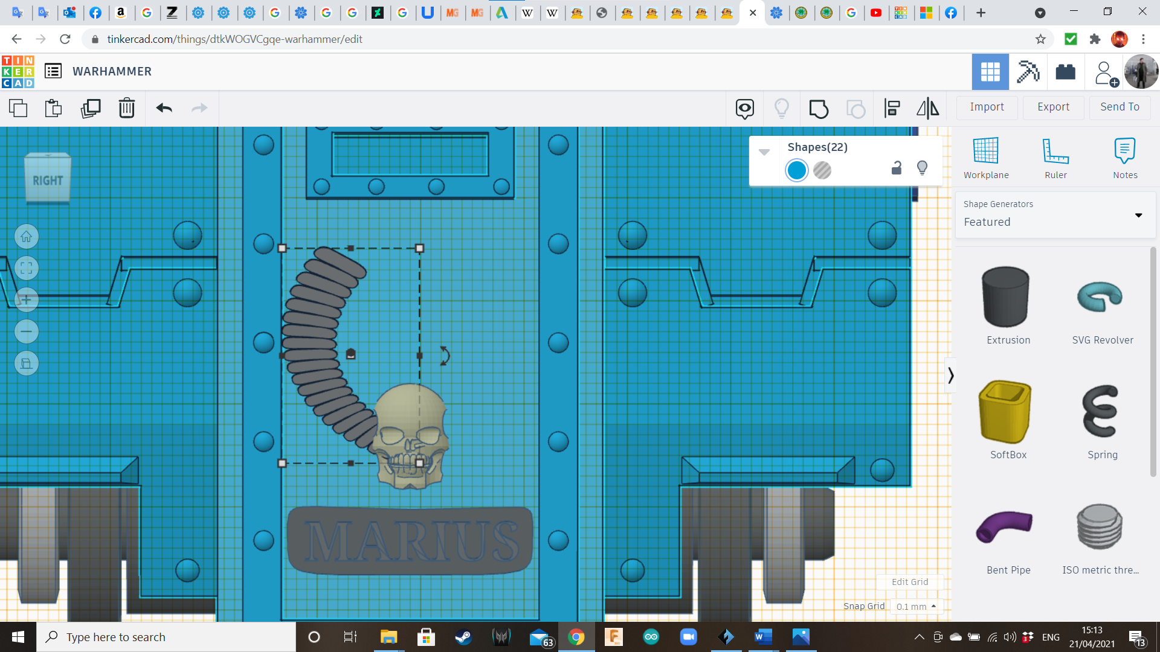Click the Import button

click(x=987, y=107)
